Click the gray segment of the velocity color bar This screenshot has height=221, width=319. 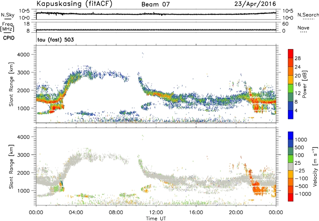tap(291, 166)
